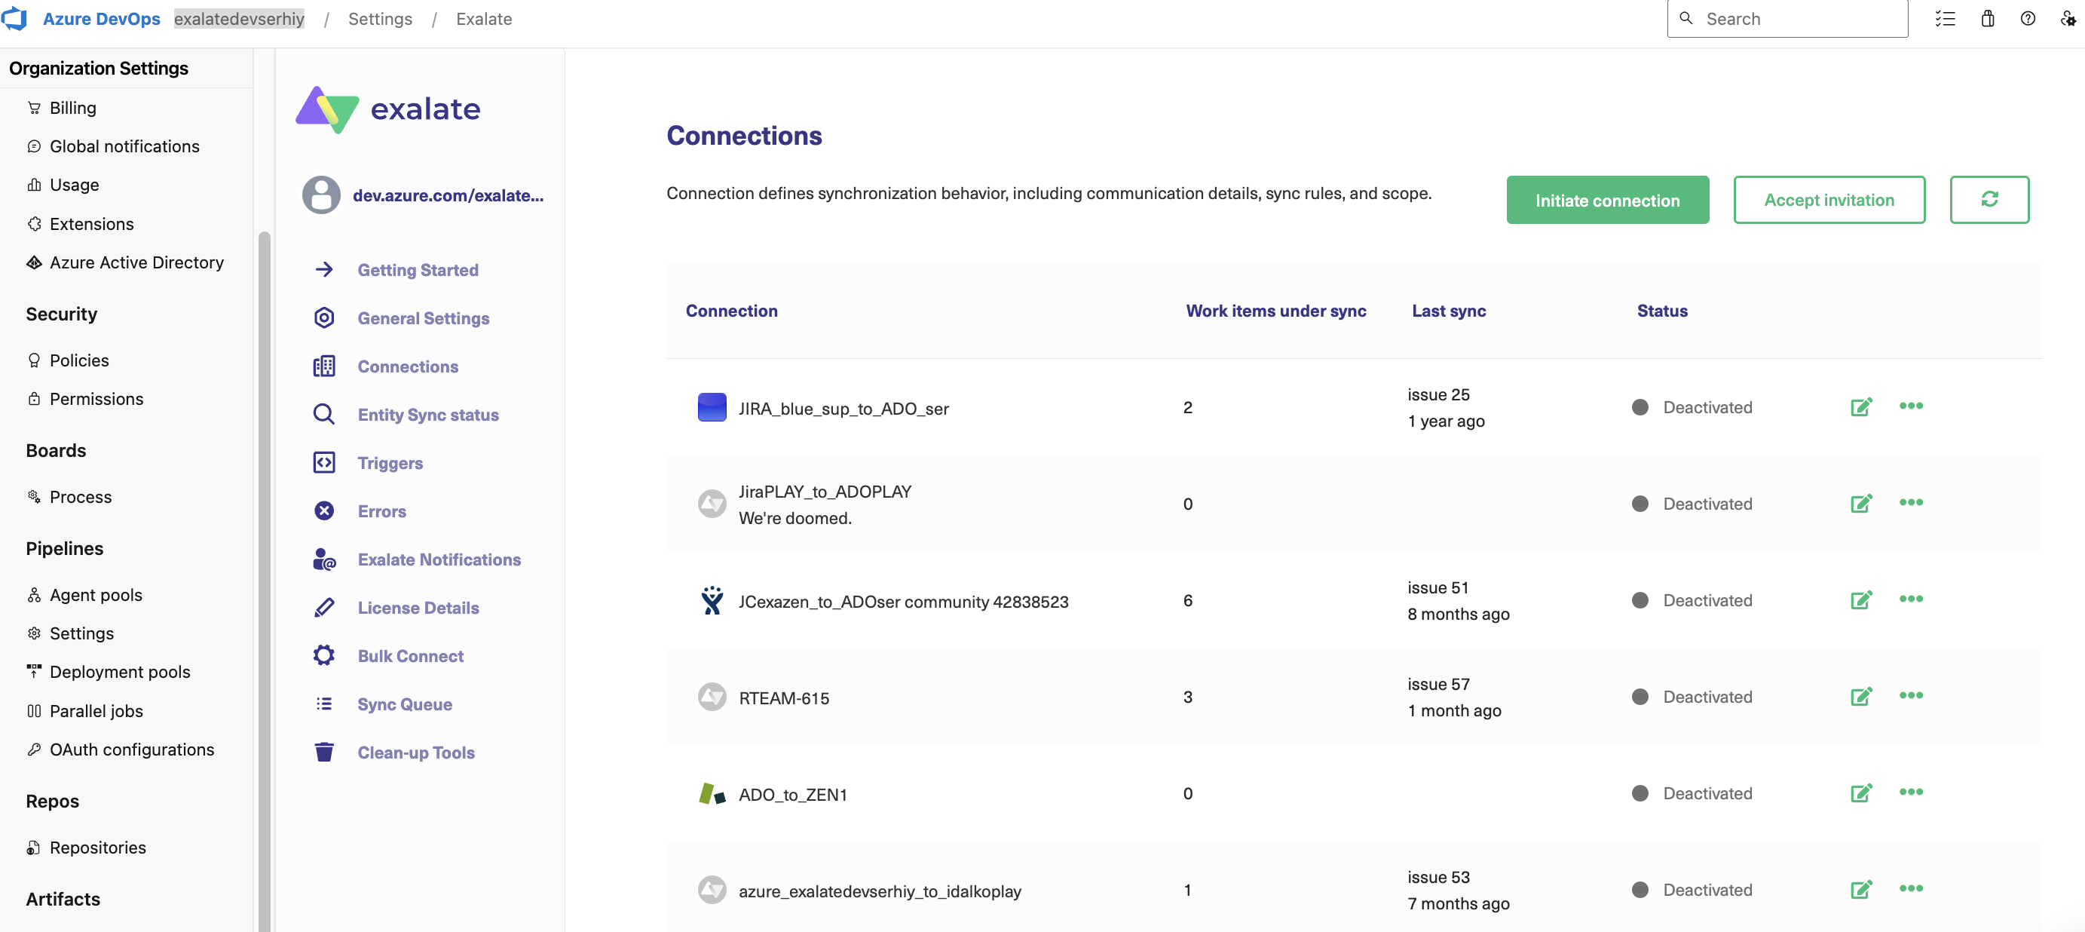Toggle deactivated status for JiraPlay_to_ADOPlay

(1640, 504)
